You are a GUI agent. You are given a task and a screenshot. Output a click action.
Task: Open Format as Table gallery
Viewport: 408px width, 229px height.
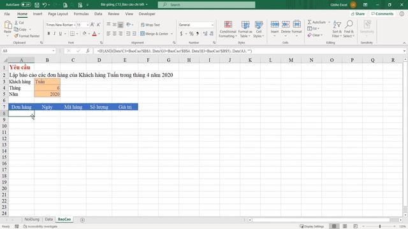(x=245, y=29)
